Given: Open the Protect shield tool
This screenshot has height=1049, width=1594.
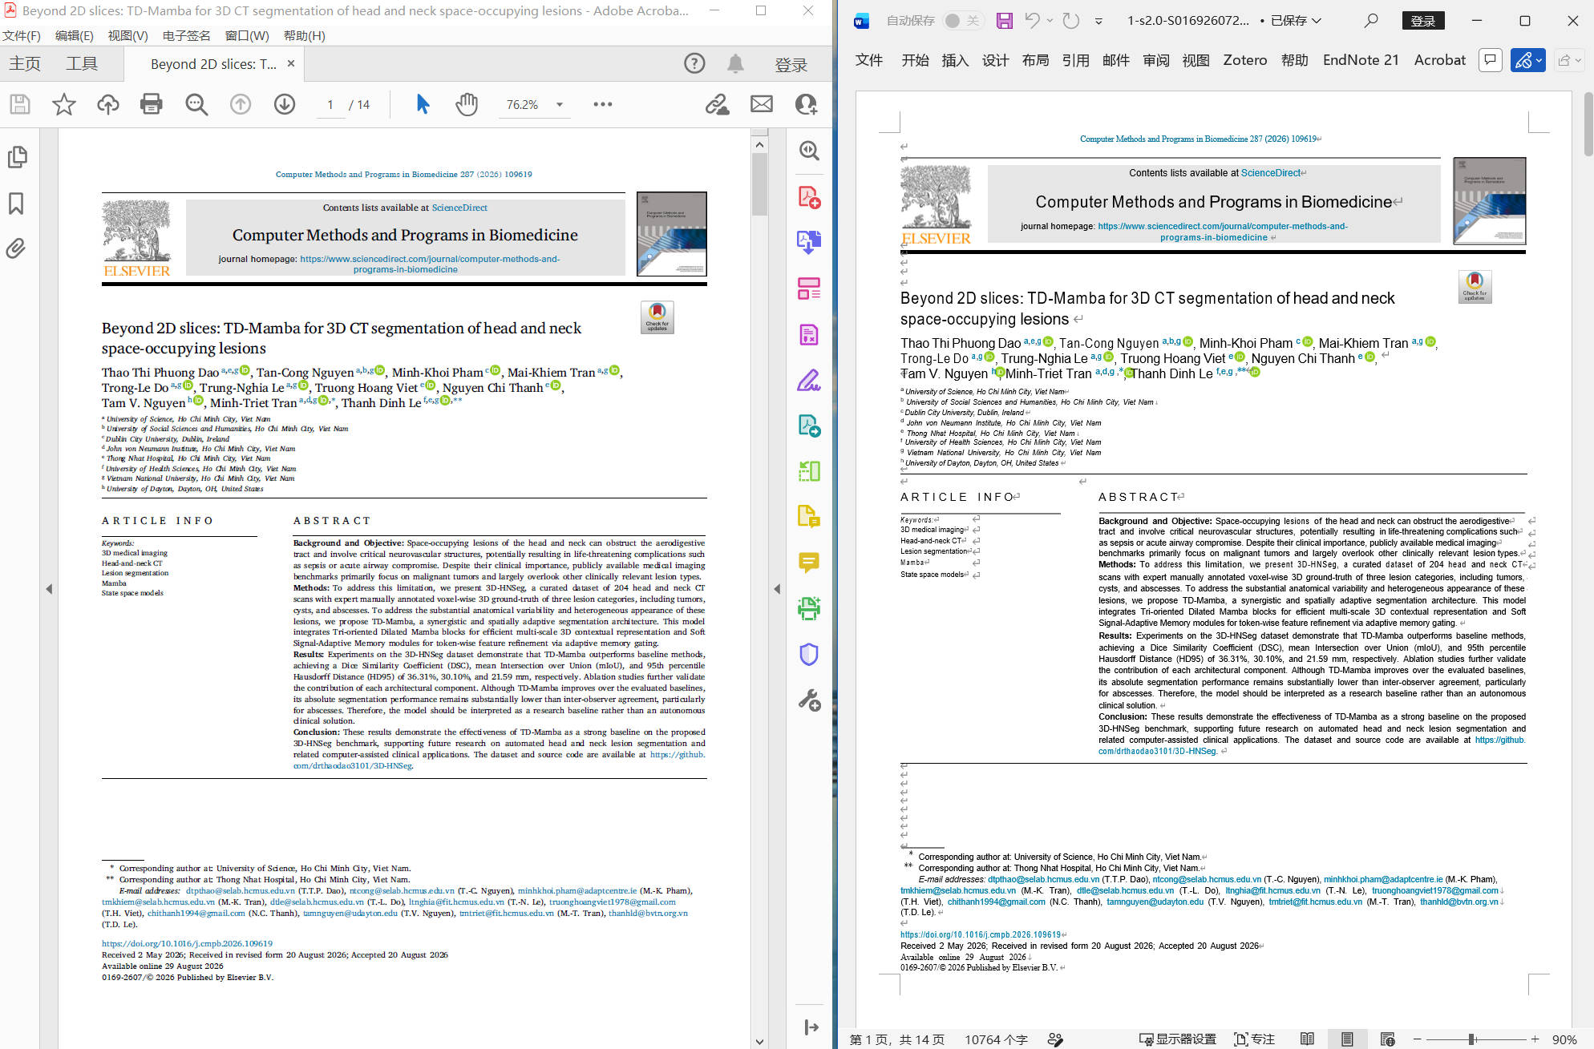Looking at the screenshot, I should 809,655.
